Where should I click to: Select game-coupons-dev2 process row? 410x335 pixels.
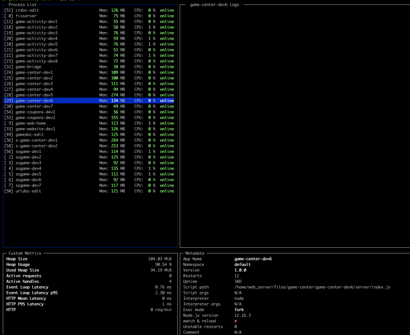[x=89, y=118]
